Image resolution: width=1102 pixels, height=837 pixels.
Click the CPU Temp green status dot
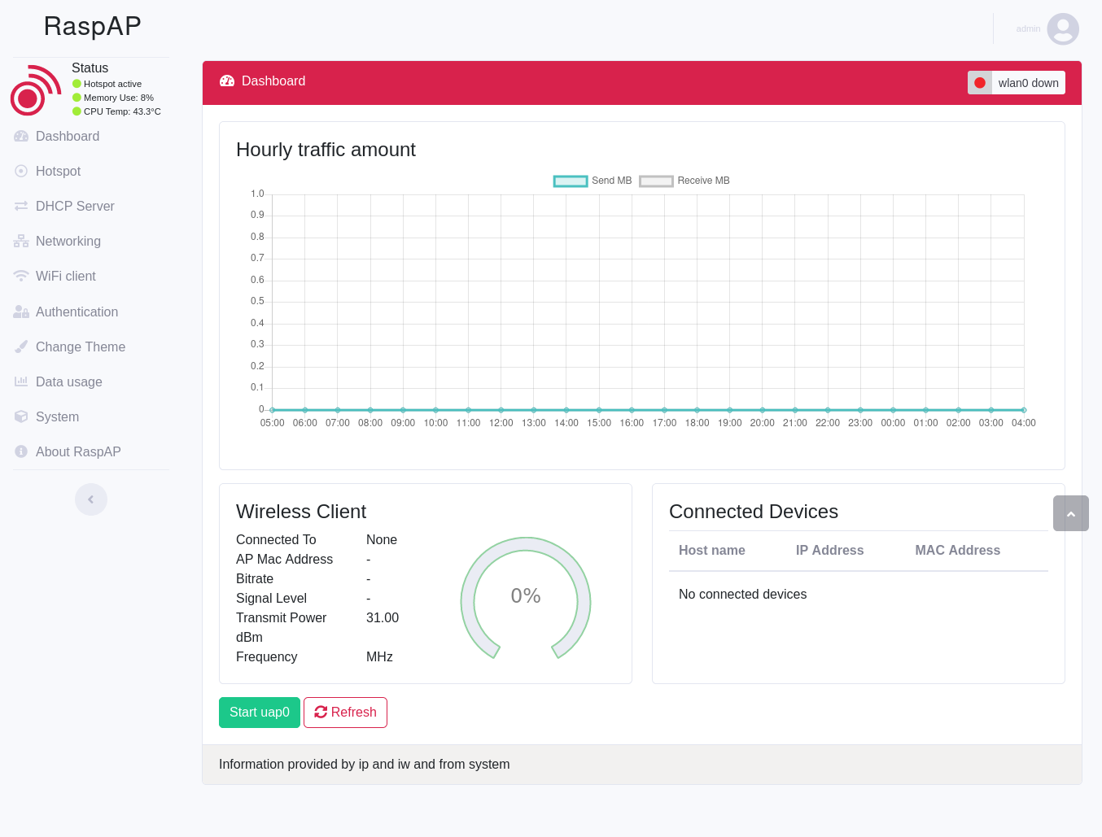pos(77,111)
